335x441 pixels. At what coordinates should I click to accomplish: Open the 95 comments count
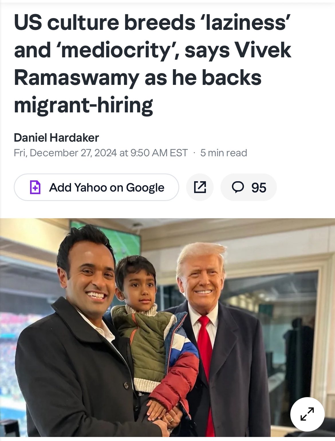(259, 188)
